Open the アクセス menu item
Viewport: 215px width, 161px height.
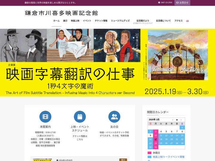(x=178, y=21)
